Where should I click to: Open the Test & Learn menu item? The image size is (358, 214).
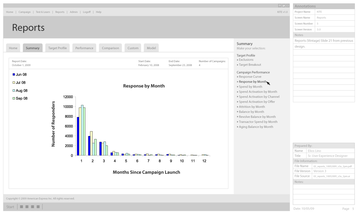43,12
